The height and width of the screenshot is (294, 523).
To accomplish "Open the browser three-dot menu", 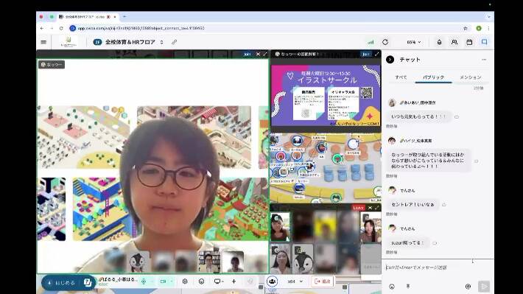I will [x=488, y=28].
